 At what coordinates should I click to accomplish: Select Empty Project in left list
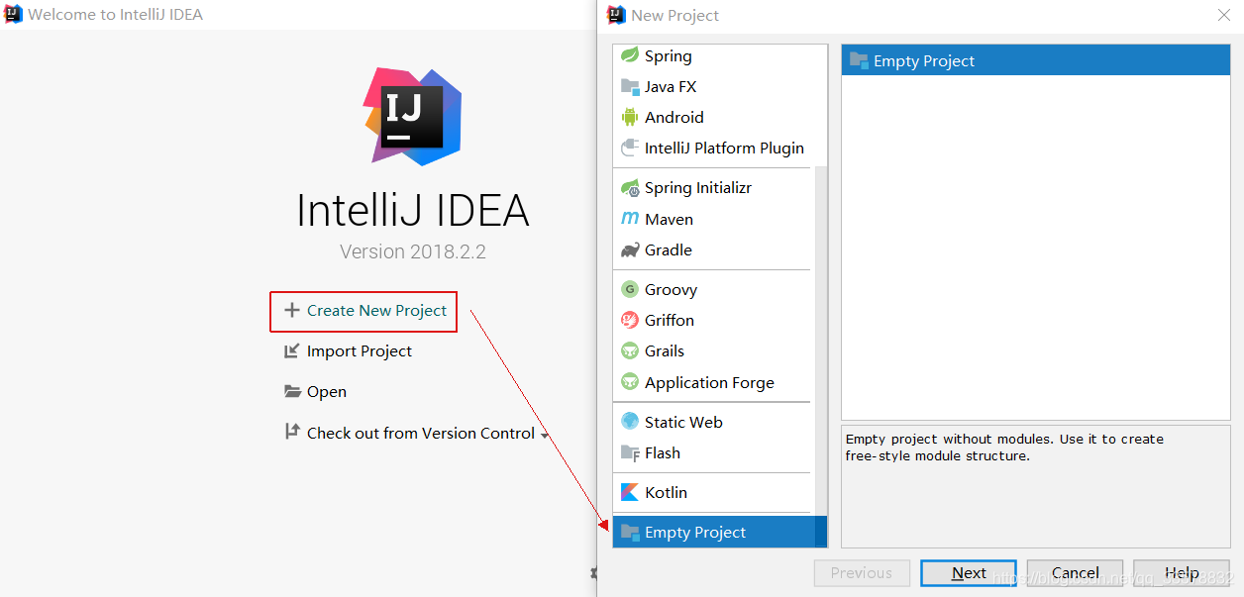(719, 532)
